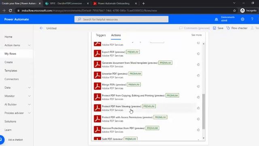Open info for Generate document from Word template
Viewport: 259px width, 146px height.
pos(198,64)
